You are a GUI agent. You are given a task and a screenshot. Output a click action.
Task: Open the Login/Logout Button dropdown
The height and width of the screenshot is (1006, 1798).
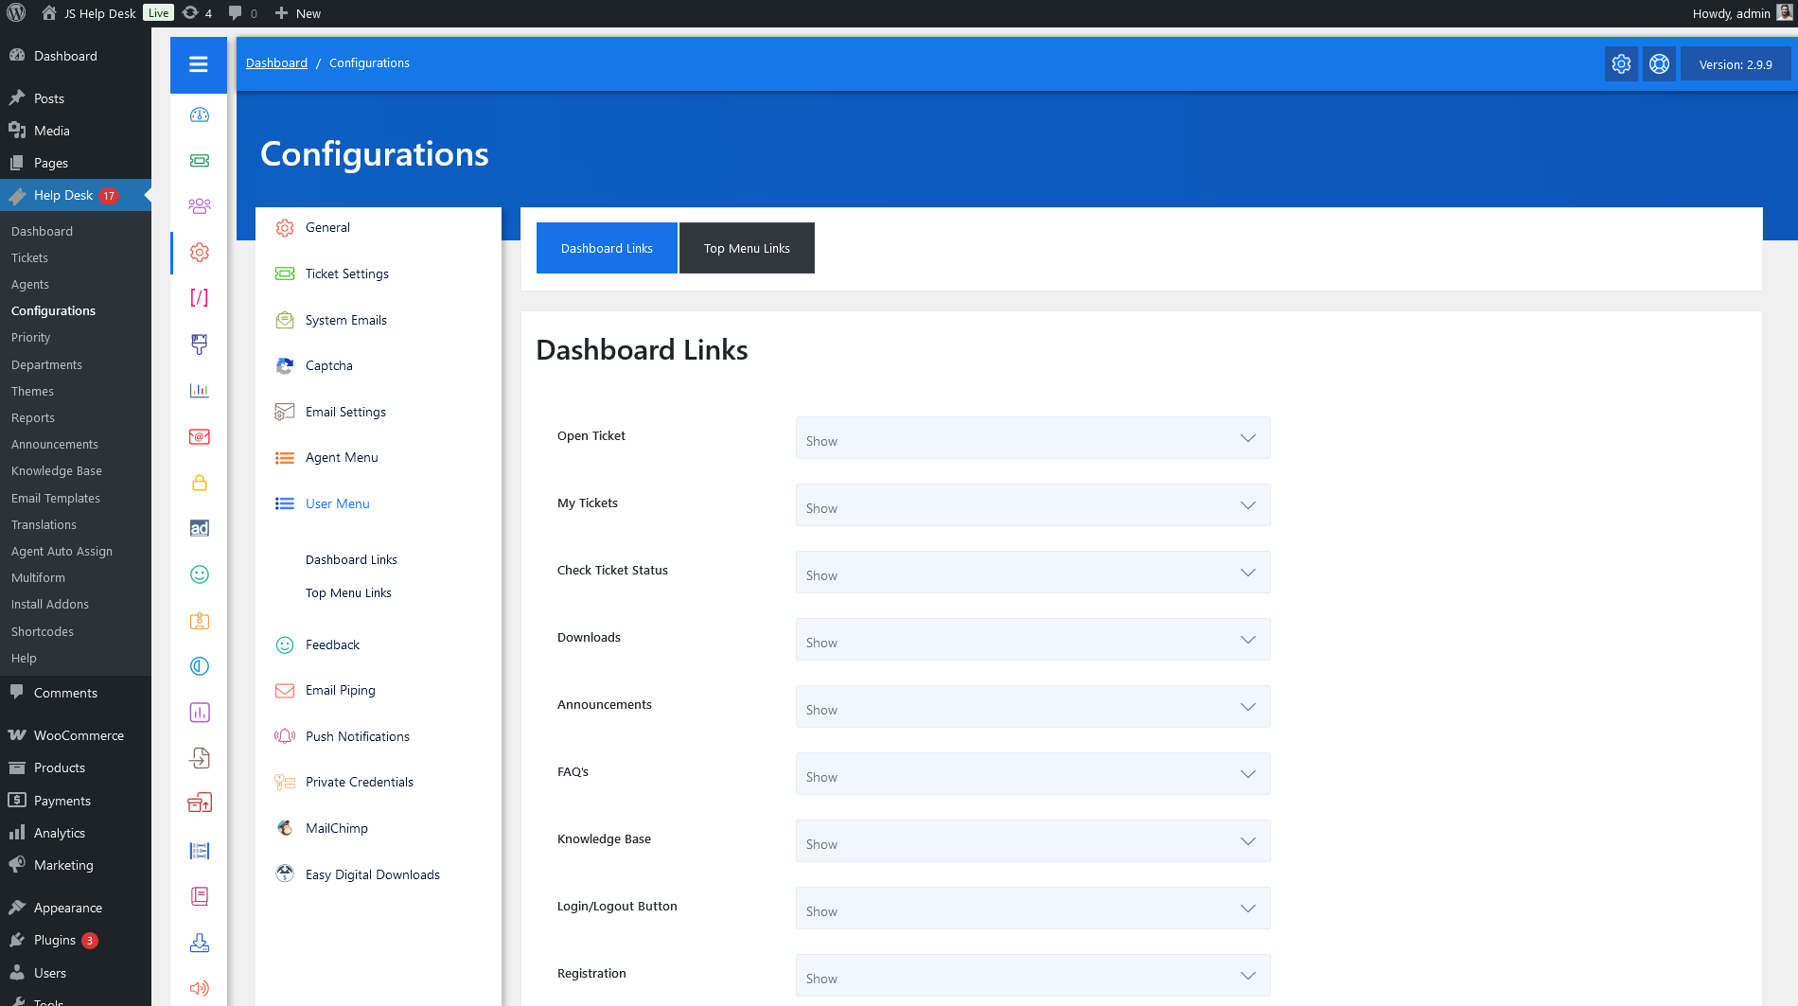[x=1032, y=909]
